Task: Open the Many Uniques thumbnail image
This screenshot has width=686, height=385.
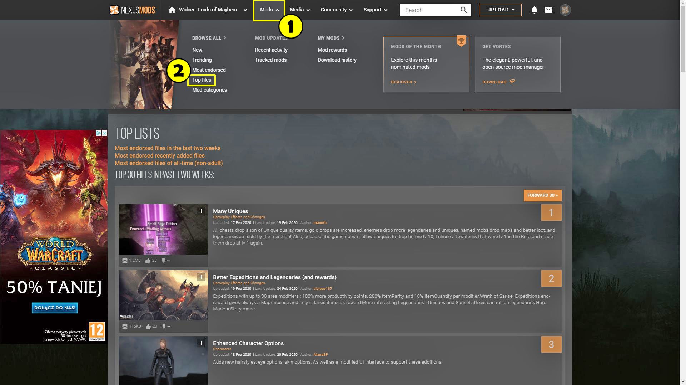Action: tap(163, 229)
